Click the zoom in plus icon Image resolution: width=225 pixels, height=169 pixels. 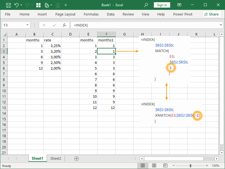point(206,166)
